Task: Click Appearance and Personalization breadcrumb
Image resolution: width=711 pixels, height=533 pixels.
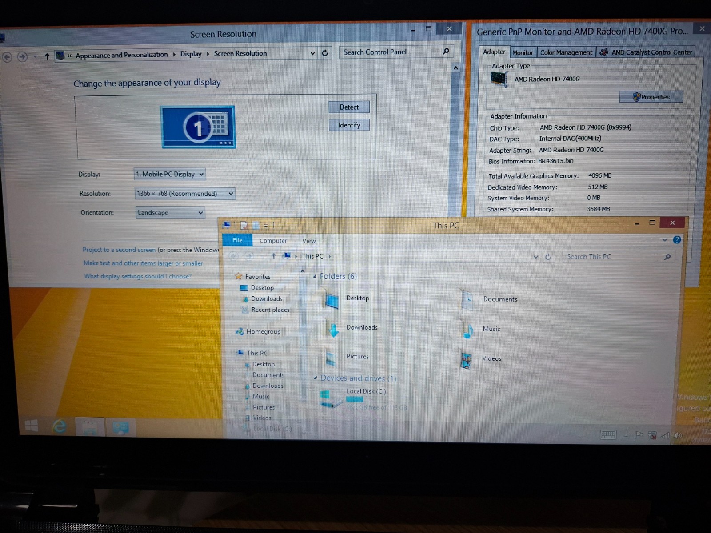Action: click(121, 55)
